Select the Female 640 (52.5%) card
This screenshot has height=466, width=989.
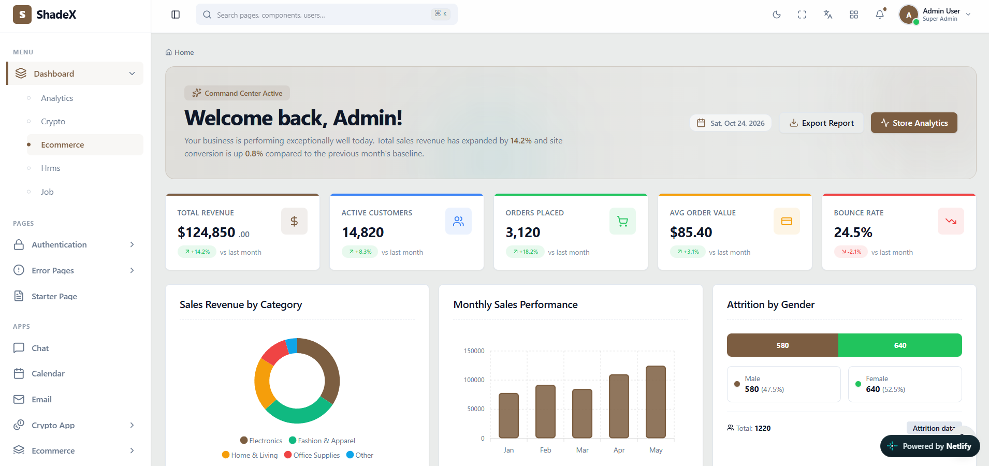(x=905, y=384)
